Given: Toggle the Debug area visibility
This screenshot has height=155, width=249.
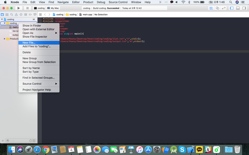Looking at the screenshot, I should tap(238, 8).
